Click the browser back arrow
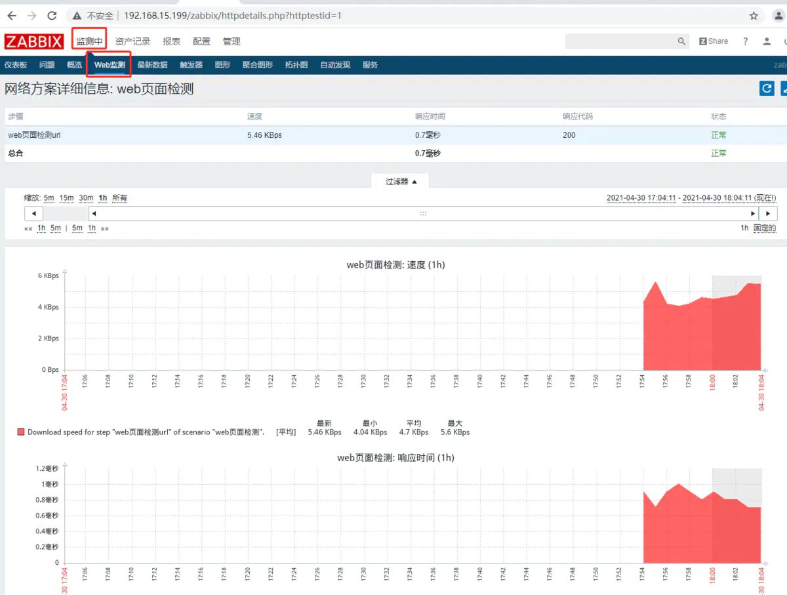This screenshot has height=595, width=787. click(11, 15)
